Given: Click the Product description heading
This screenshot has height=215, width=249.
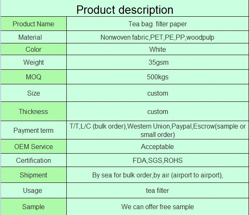Looking at the screenshot, I should coord(125,10).
